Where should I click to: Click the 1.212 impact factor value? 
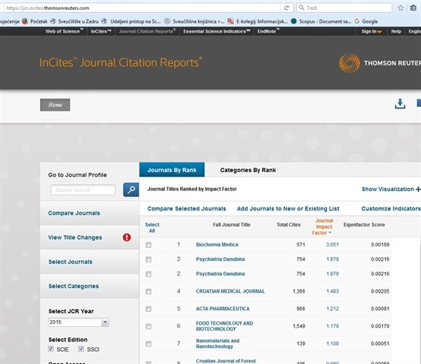tap(332, 309)
